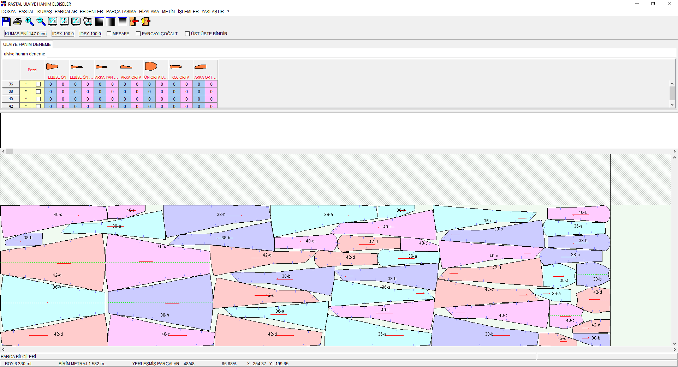Click the size table scroll down arrow
The width and height of the screenshot is (678, 367).
click(x=672, y=105)
